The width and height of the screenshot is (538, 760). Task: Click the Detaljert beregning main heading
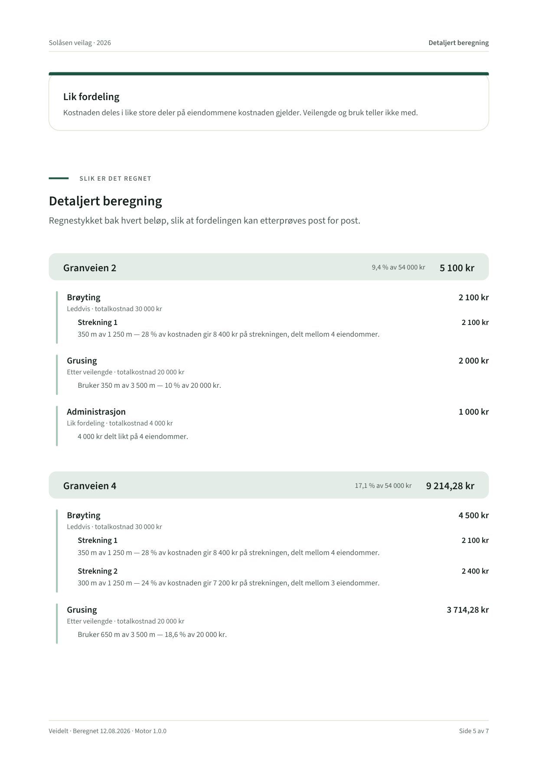coord(105,201)
